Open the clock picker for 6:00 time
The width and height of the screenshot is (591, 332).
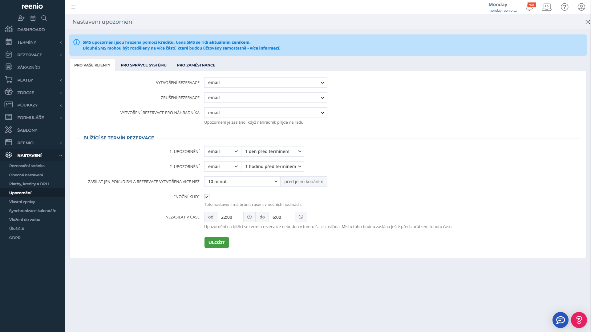(x=301, y=217)
